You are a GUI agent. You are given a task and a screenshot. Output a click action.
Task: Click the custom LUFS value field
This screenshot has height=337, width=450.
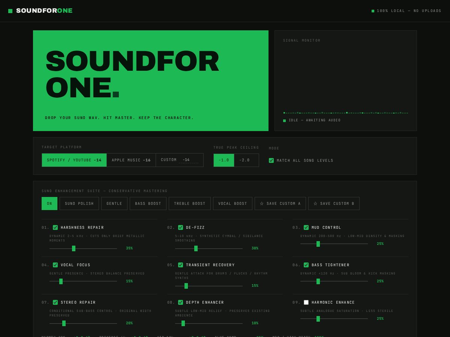point(189,160)
